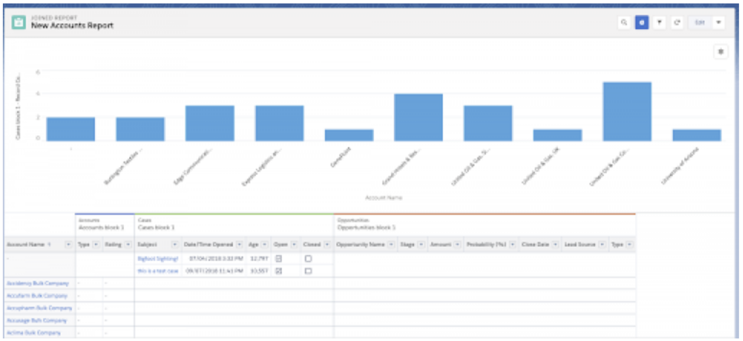Uncheck the Open checkbox for the test case
The width and height of the screenshot is (743, 341).
coord(279,271)
